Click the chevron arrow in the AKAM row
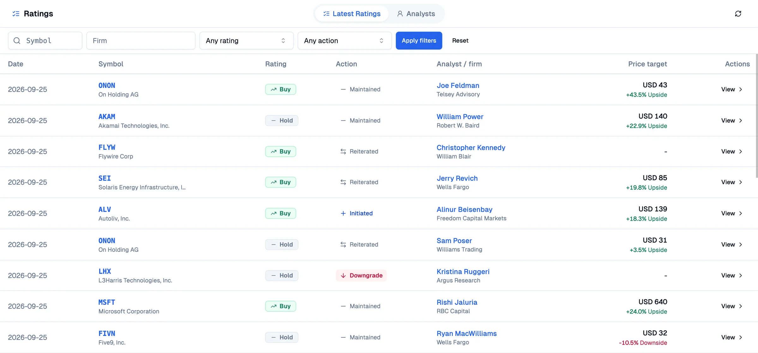Viewport: 758px width, 353px height. [x=741, y=121]
